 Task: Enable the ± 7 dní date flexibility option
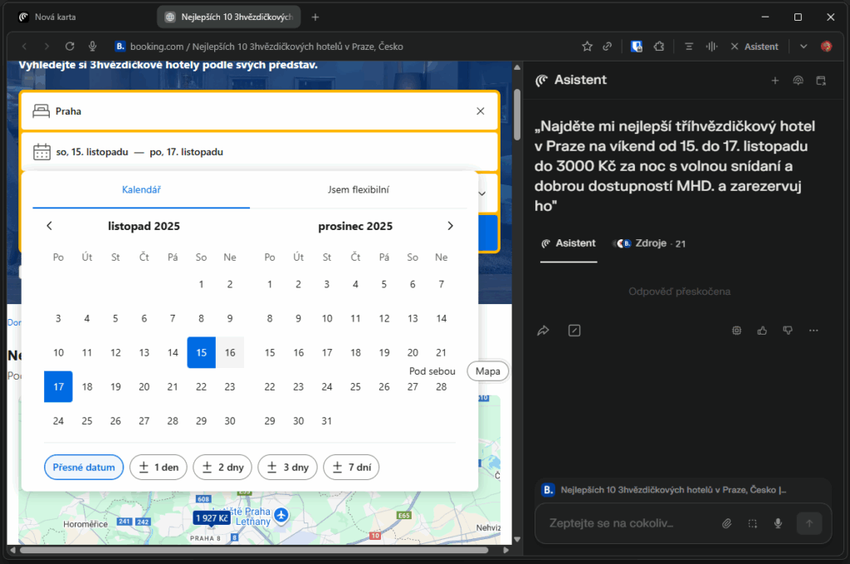tap(351, 467)
